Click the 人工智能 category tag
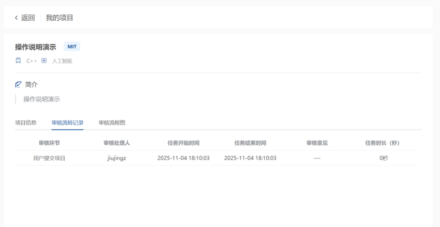Screen dimensions: 440x227 (62, 61)
